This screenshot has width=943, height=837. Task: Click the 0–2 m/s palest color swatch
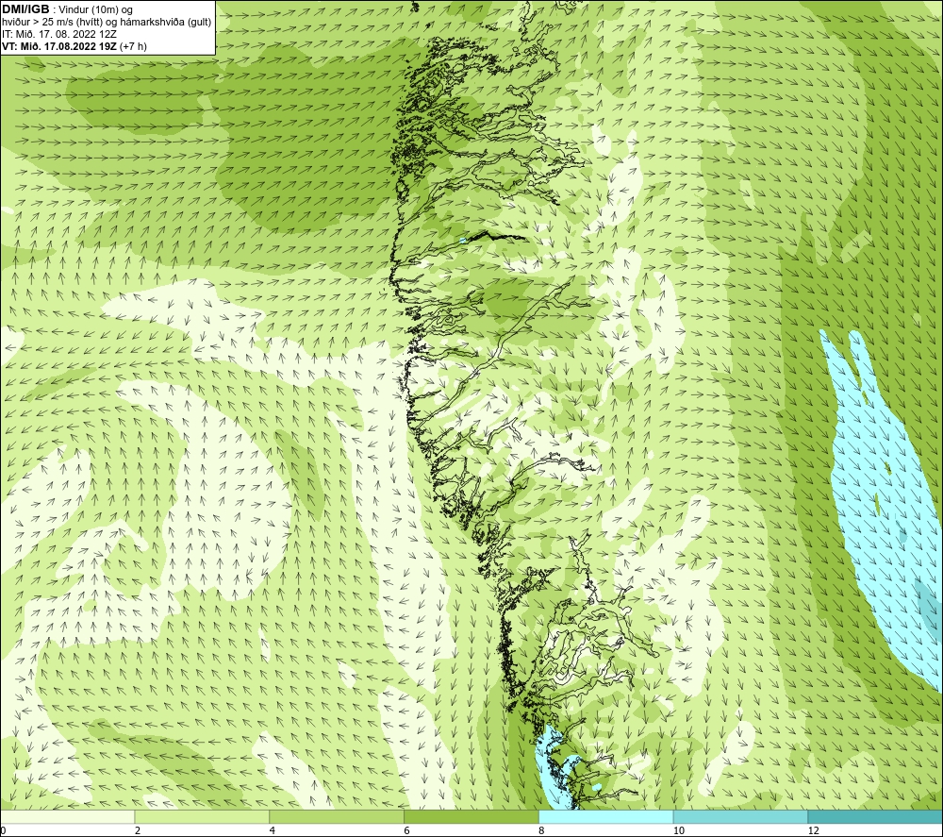coord(67,816)
